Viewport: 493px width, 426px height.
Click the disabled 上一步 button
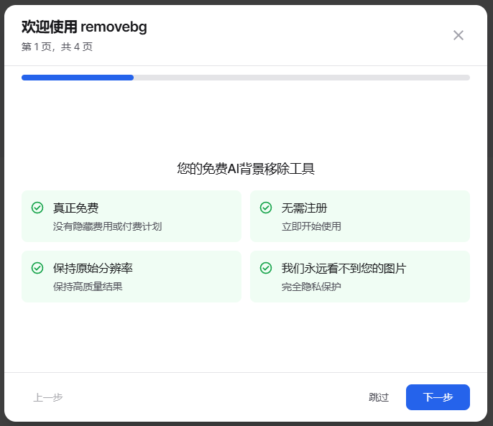[x=48, y=397]
